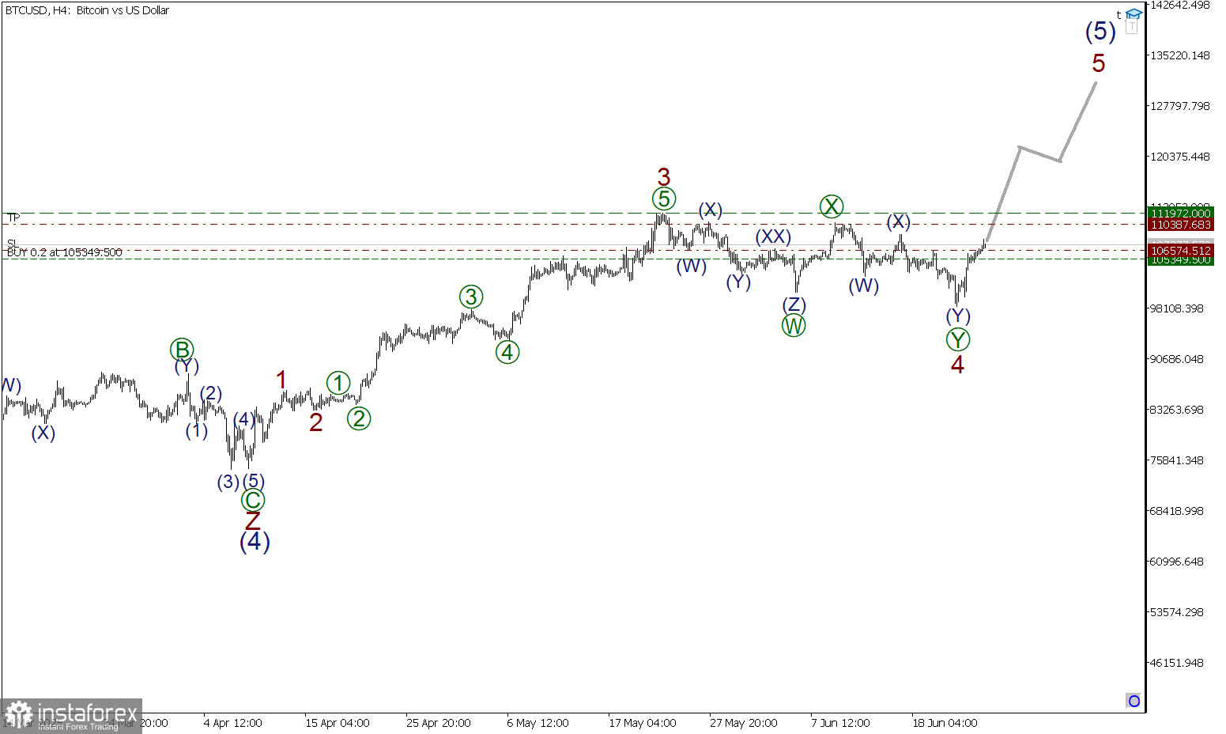The image size is (1226, 734).
Task: Click the 7 Jun 12:00 date label
Action: pos(840,723)
